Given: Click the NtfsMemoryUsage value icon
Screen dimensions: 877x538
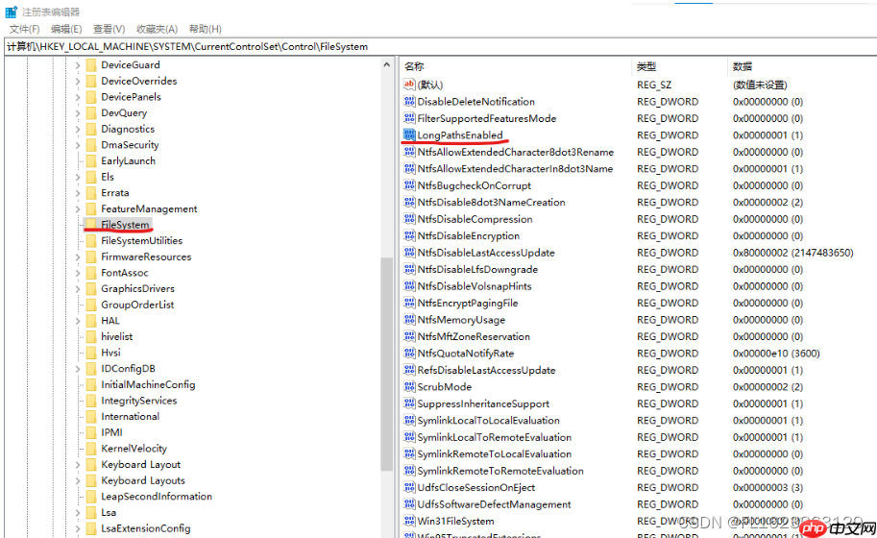Looking at the screenshot, I should click(x=409, y=319).
